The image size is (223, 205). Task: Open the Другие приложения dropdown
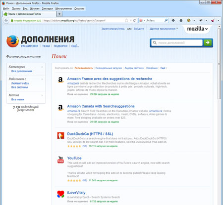(x=164, y=29)
